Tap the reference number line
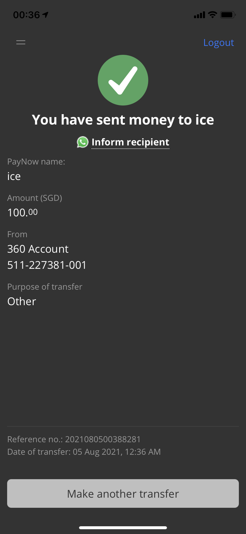 coord(74,439)
